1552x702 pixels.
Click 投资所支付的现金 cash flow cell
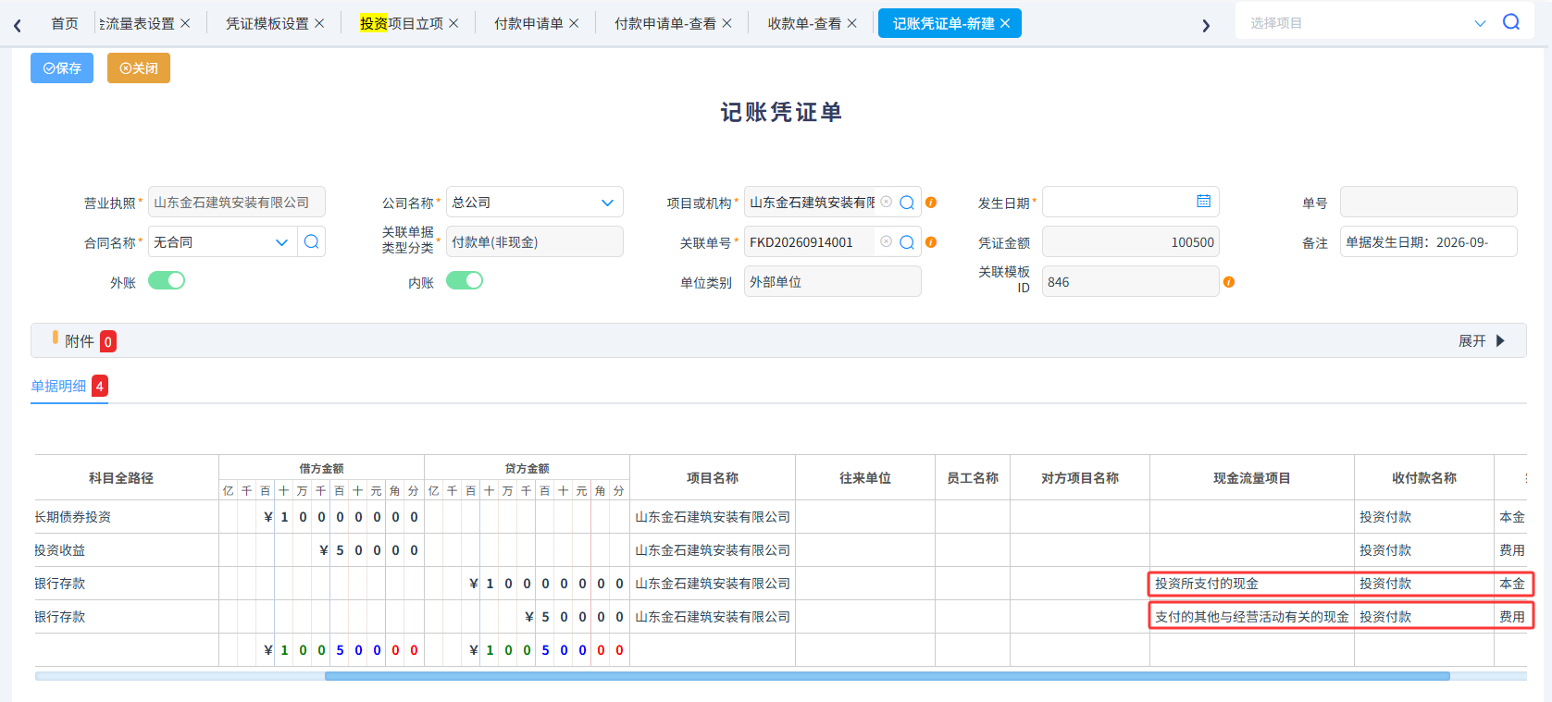click(x=1252, y=584)
